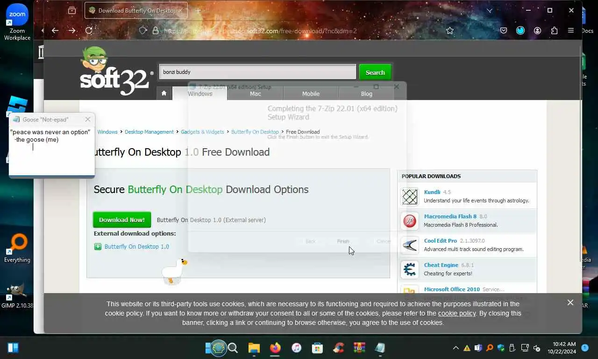Open the List all tabs dropdown arrow

tap(490, 10)
